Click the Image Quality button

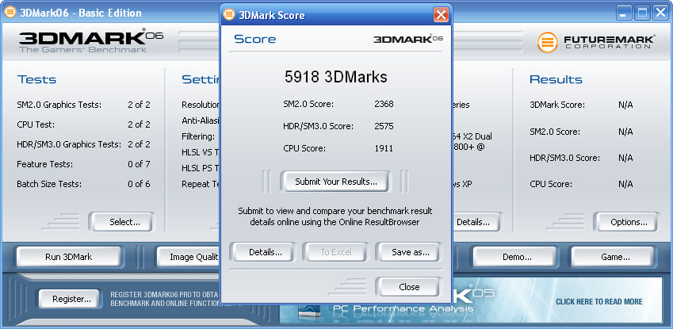(189, 258)
